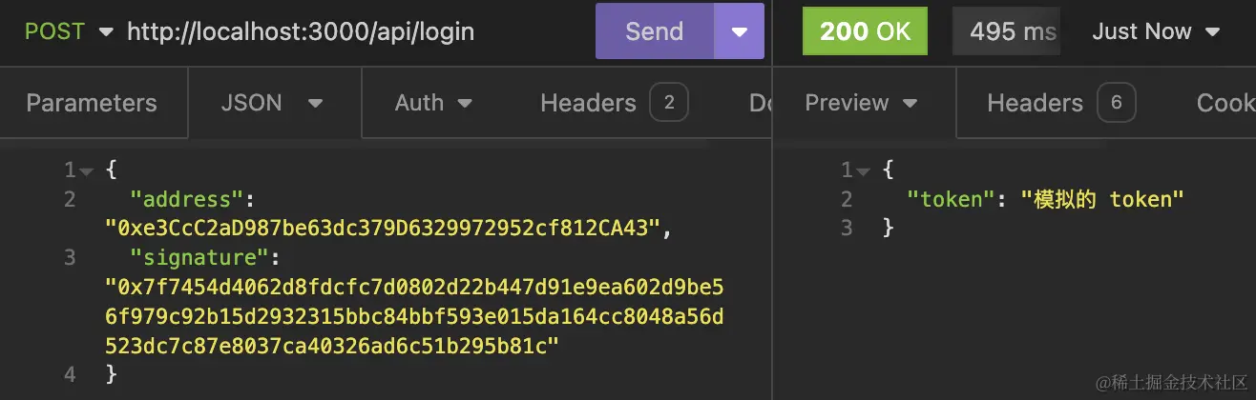Collapse the response JSON fold arrow
This screenshot has height=400, width=1256.
click(x=864, y=171)
